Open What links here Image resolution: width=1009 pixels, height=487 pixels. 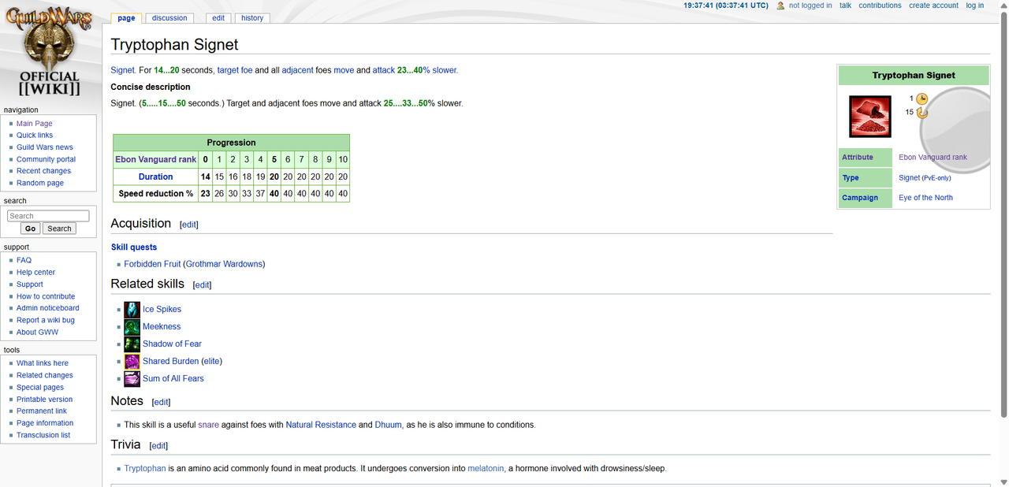[43, 363]
